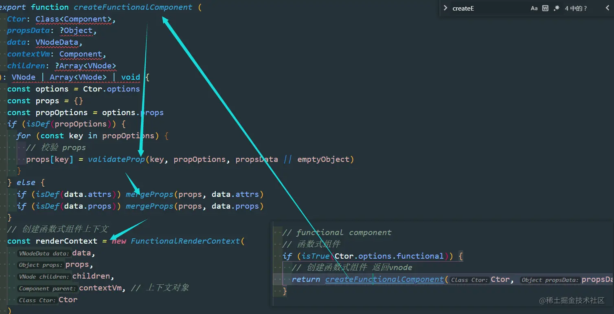This screenshot has width=614, height=314.
Task: Click the '// 校验 props' comment
Action: 56,147
